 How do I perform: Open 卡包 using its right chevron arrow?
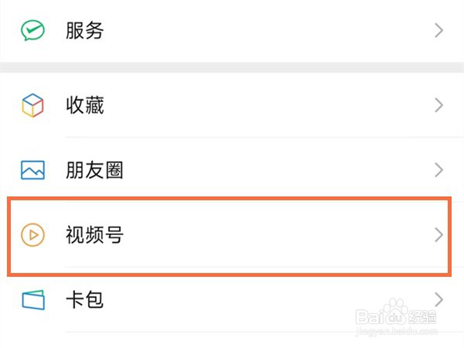point(438,300)
